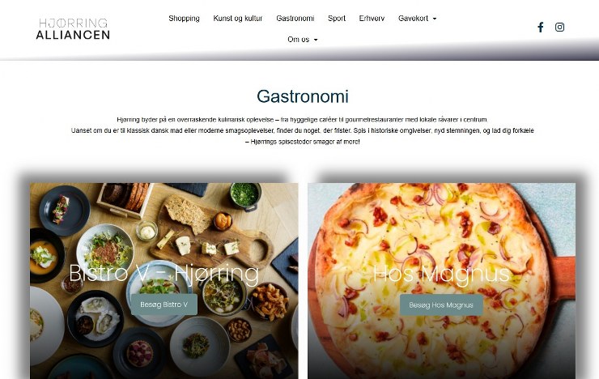Image resolution: width=599 pixels, height=379 pixels.
Task: Click the Gastronomi page heading
Action: click(303, 96)
